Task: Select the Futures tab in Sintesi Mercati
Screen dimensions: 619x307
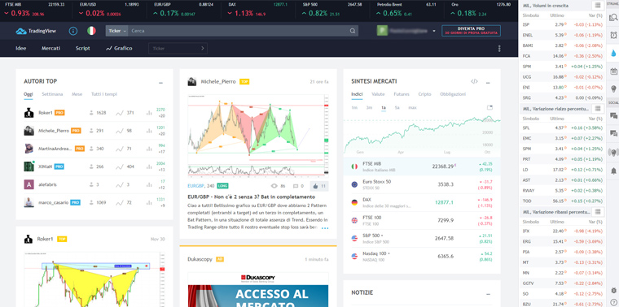Action: [x=402, y=94]
